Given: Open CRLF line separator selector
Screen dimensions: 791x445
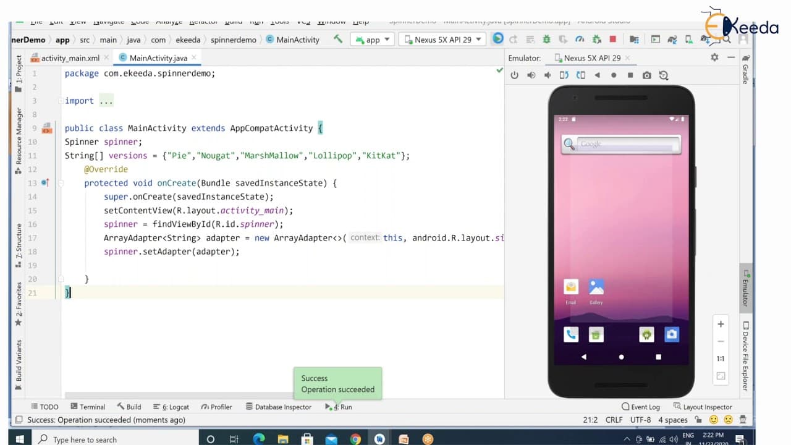Looking at the screenshot, I should click(614, 420).
